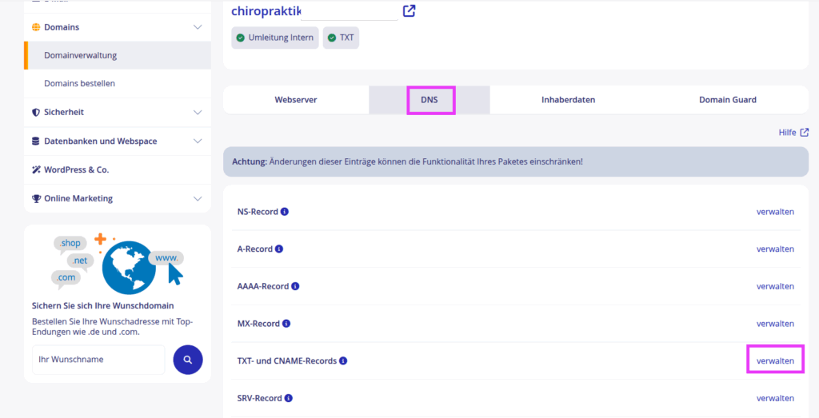The width and height of the screenshot is (819, 418).
Task: Open the Inhaberdaten tab
Action: point(568,100)
